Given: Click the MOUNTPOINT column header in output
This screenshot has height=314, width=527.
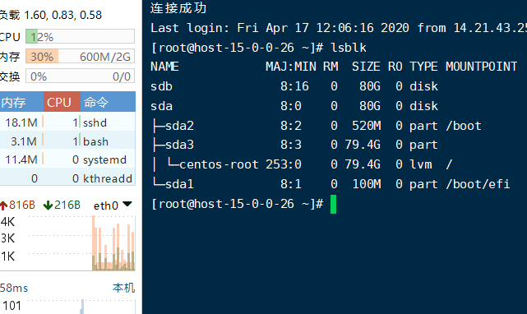Looking at the screenshot, I should [481, 67].
